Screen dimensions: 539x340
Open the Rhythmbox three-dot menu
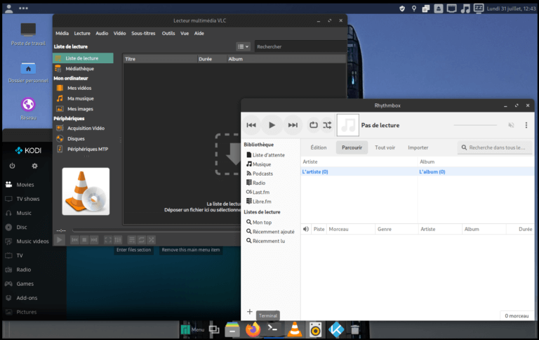(x=526, y=125)
